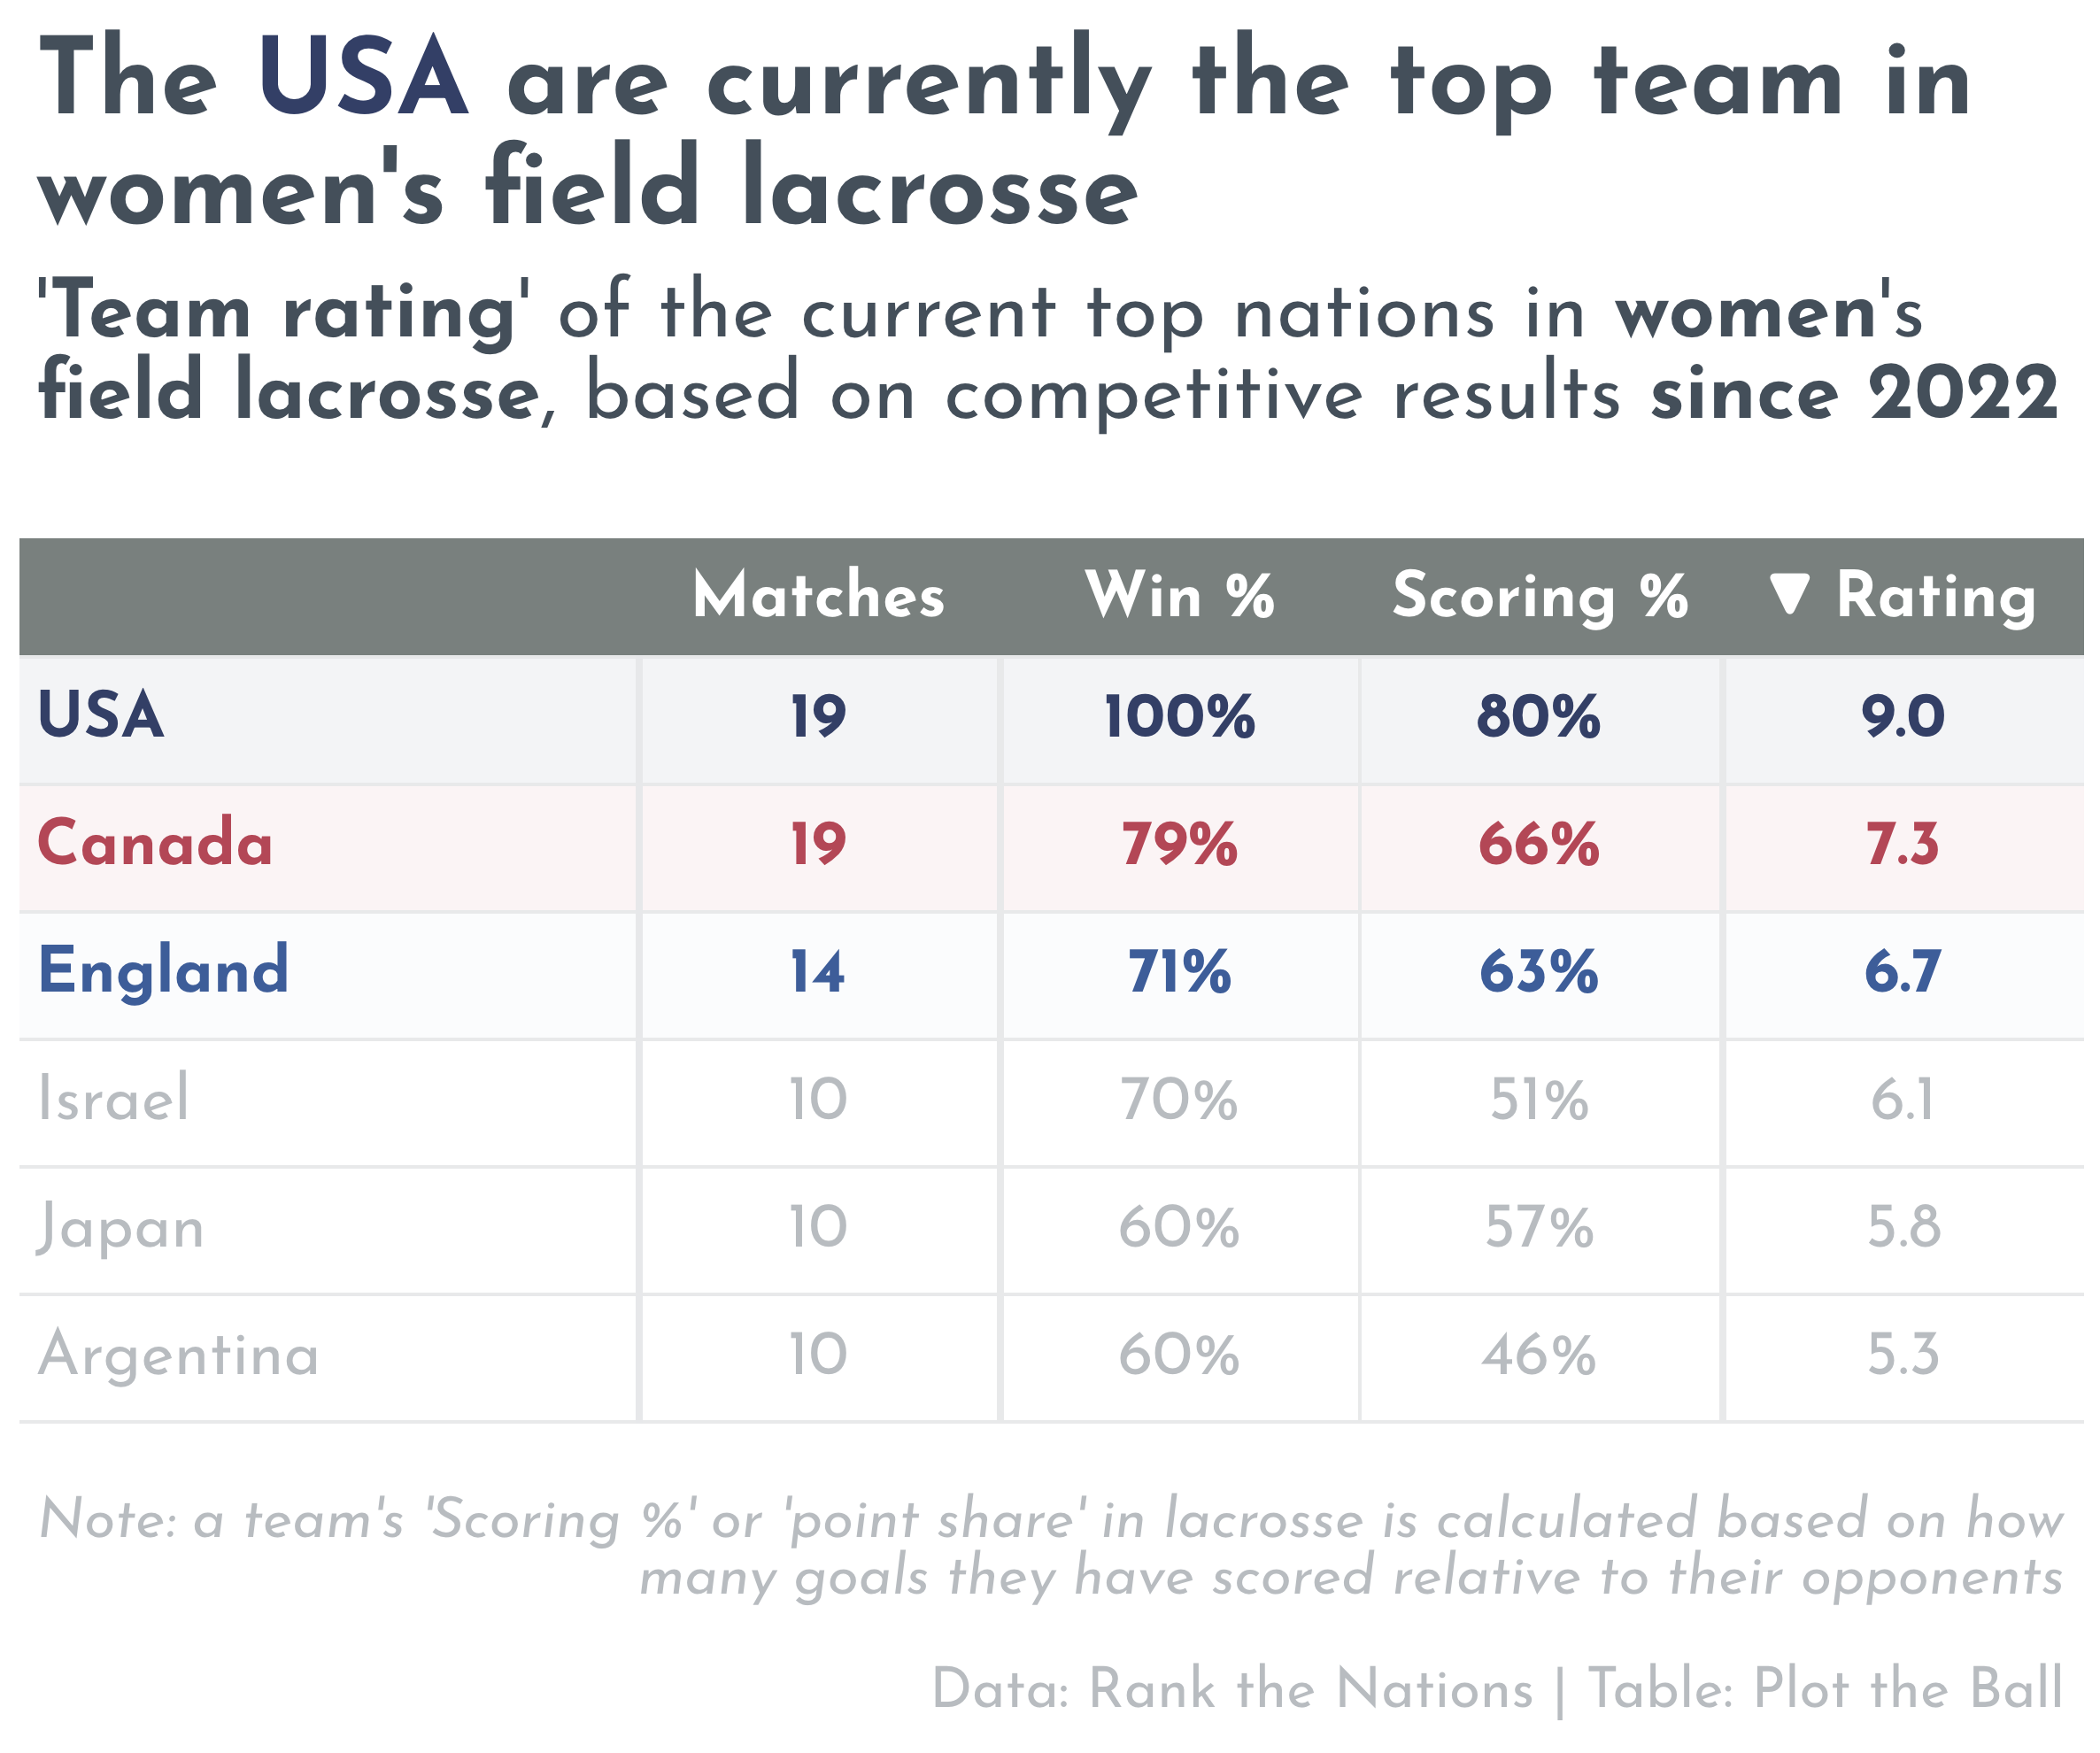Select the Win % column header
This screenshot has width=2100, height=1753.
coord(1180,595)
